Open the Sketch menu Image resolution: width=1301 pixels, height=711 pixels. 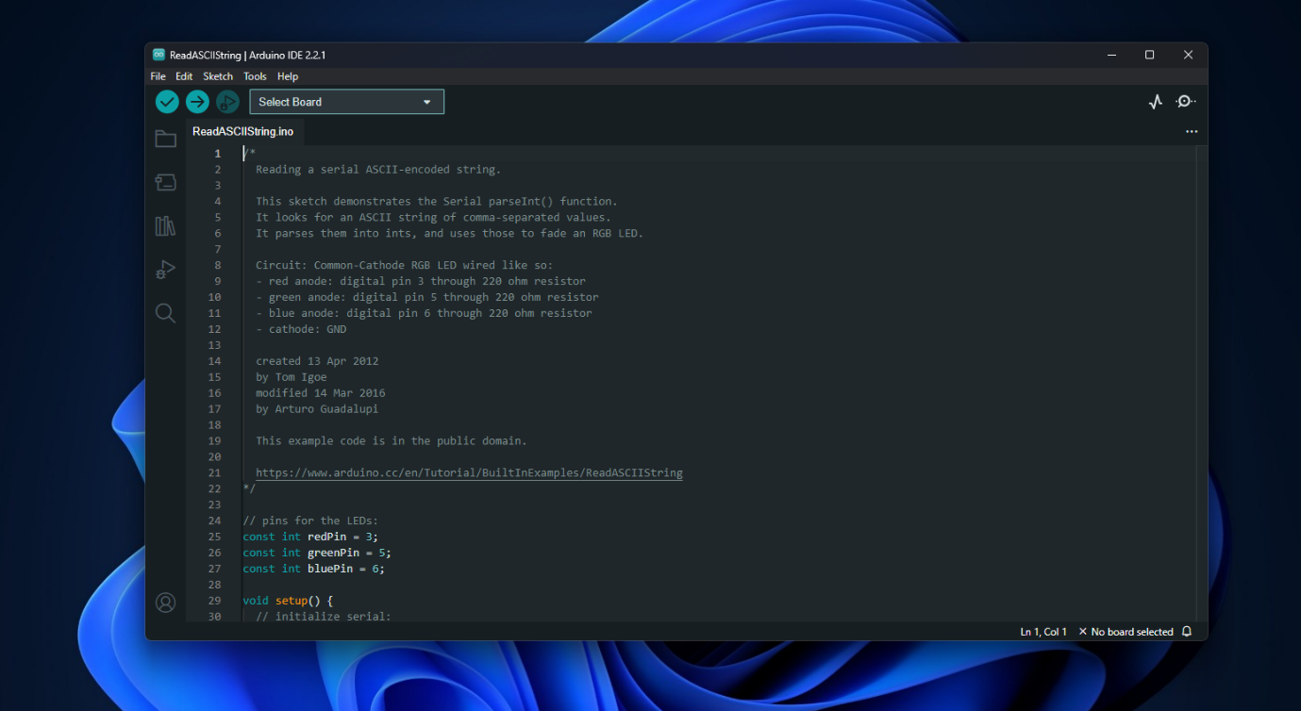tap(218, 76)
